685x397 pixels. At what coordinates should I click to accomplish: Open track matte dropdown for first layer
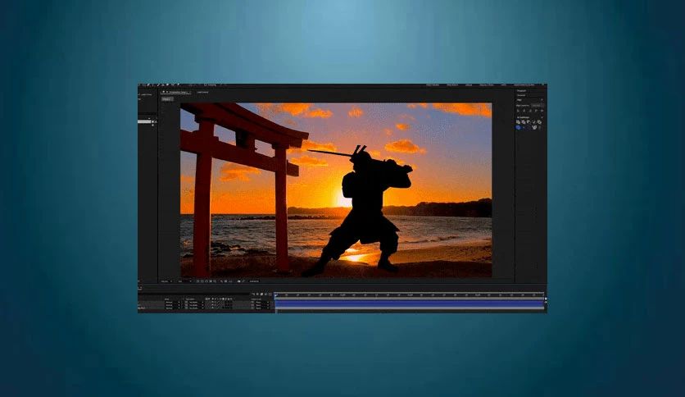click(196, 302)
